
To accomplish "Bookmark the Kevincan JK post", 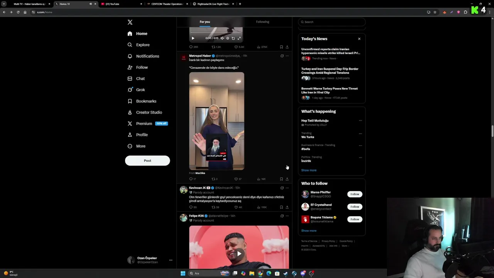I will 281,207.
